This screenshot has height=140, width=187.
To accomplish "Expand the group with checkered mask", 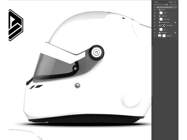I will click(158, 26).
